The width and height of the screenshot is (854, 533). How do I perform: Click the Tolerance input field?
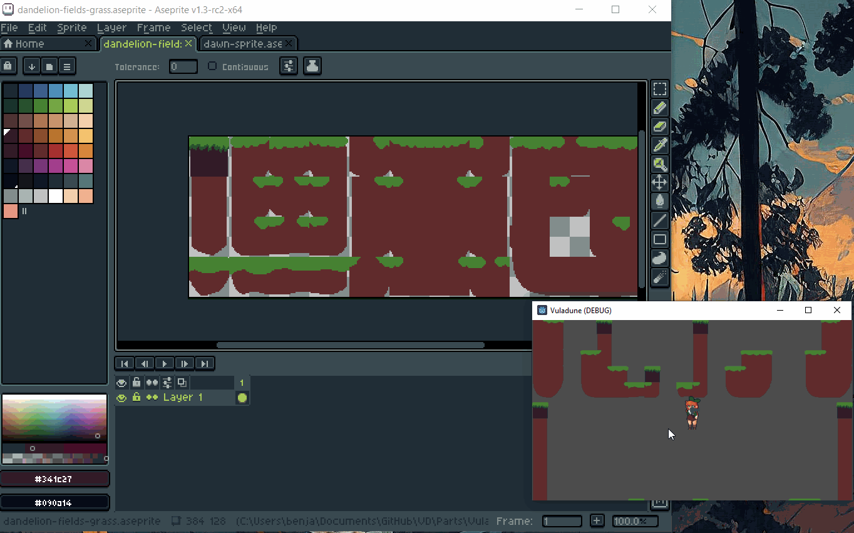coord(183,66)
